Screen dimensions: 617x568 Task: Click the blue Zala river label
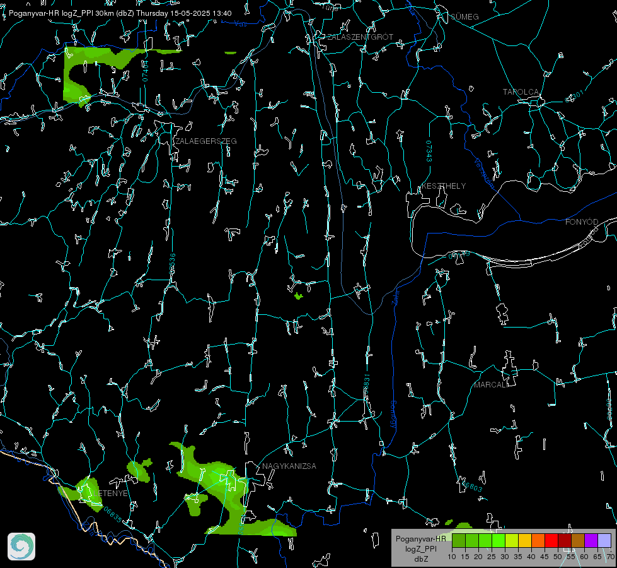(x=395, y=297)
